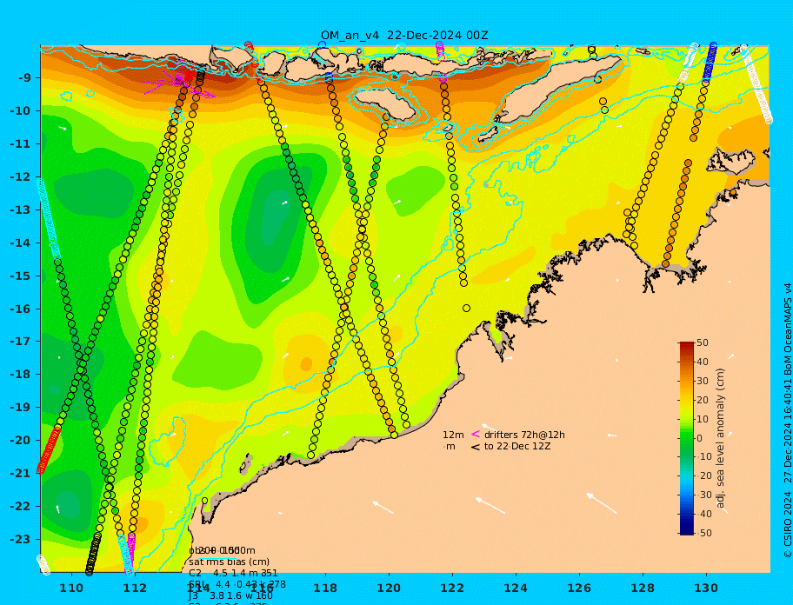This screenshot has width=793, height=605.
Task: Click latitude axis label '-9'
Action: click(x=25, y=78)
